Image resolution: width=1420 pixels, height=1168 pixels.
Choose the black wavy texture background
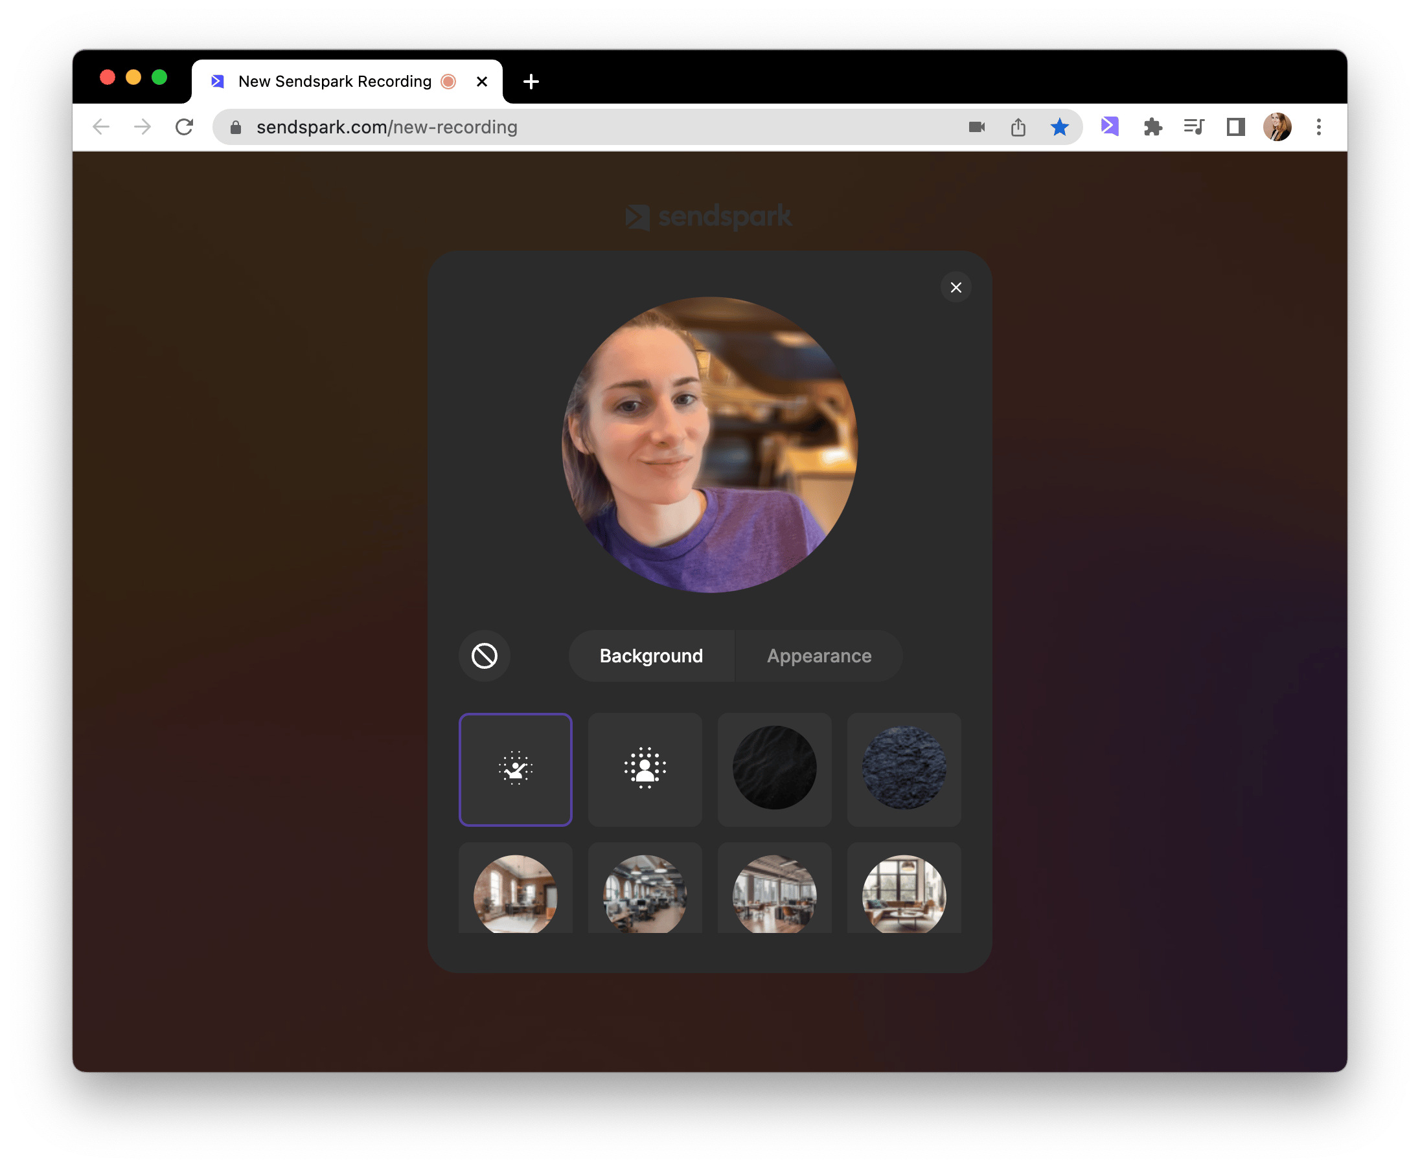point(774,769)
